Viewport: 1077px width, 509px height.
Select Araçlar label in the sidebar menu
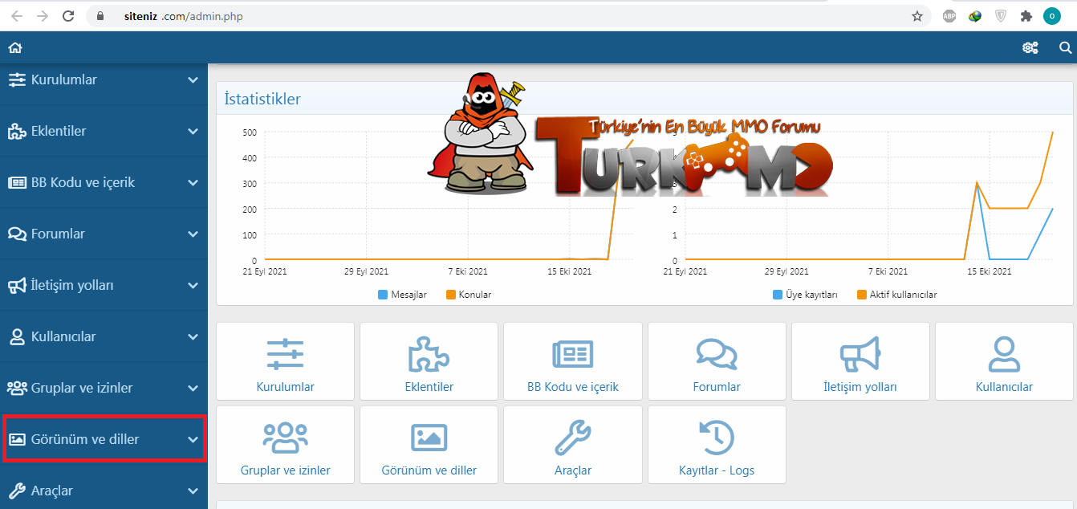(52, 491)
